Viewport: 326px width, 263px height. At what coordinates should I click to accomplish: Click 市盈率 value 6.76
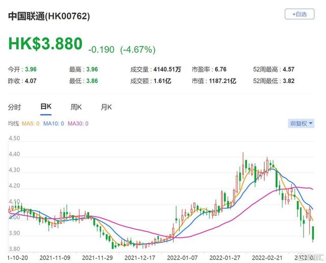pyautogui.click(x=221, y=69)
